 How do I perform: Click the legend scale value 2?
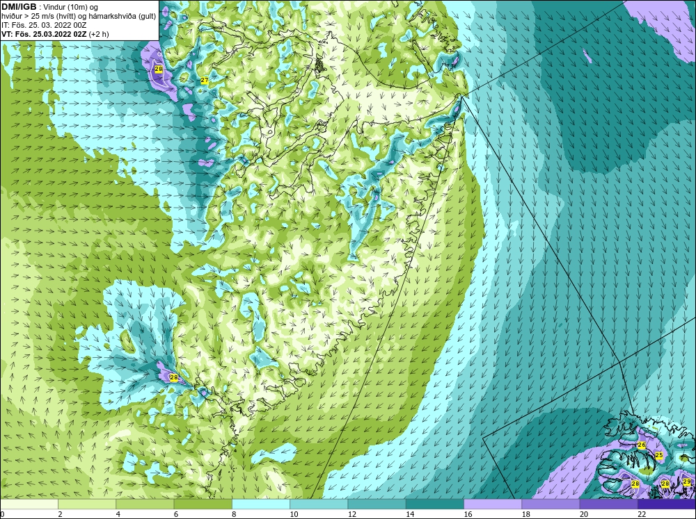pyautogui.click(x=60, y=514)
